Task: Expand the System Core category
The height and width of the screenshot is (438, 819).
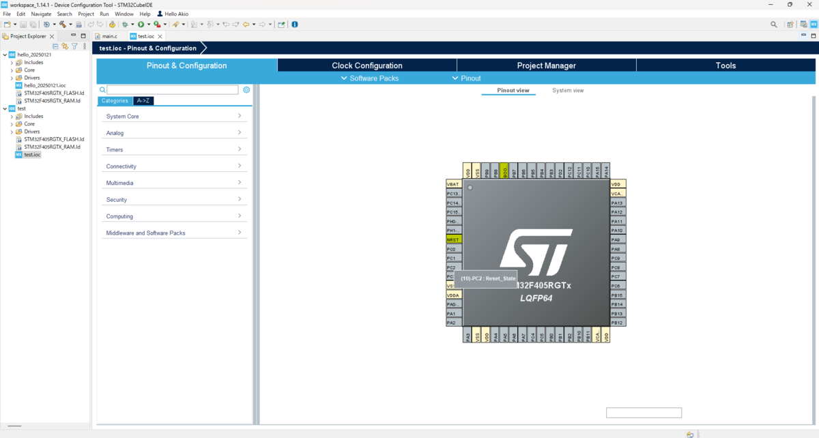Action: pyautogui.click(x=174, y=116)
